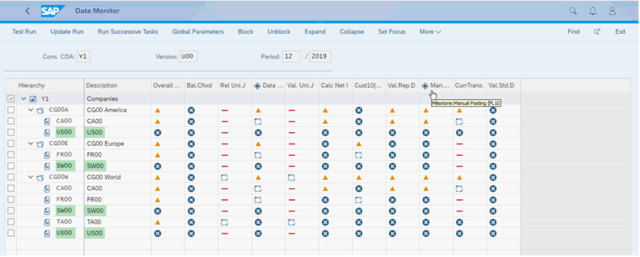Open Global Parameters
The image size is (640, 257).
198,31
